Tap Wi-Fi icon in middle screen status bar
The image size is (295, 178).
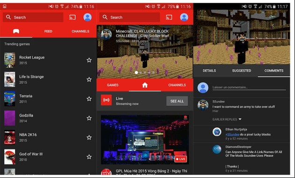pos(158,7)
